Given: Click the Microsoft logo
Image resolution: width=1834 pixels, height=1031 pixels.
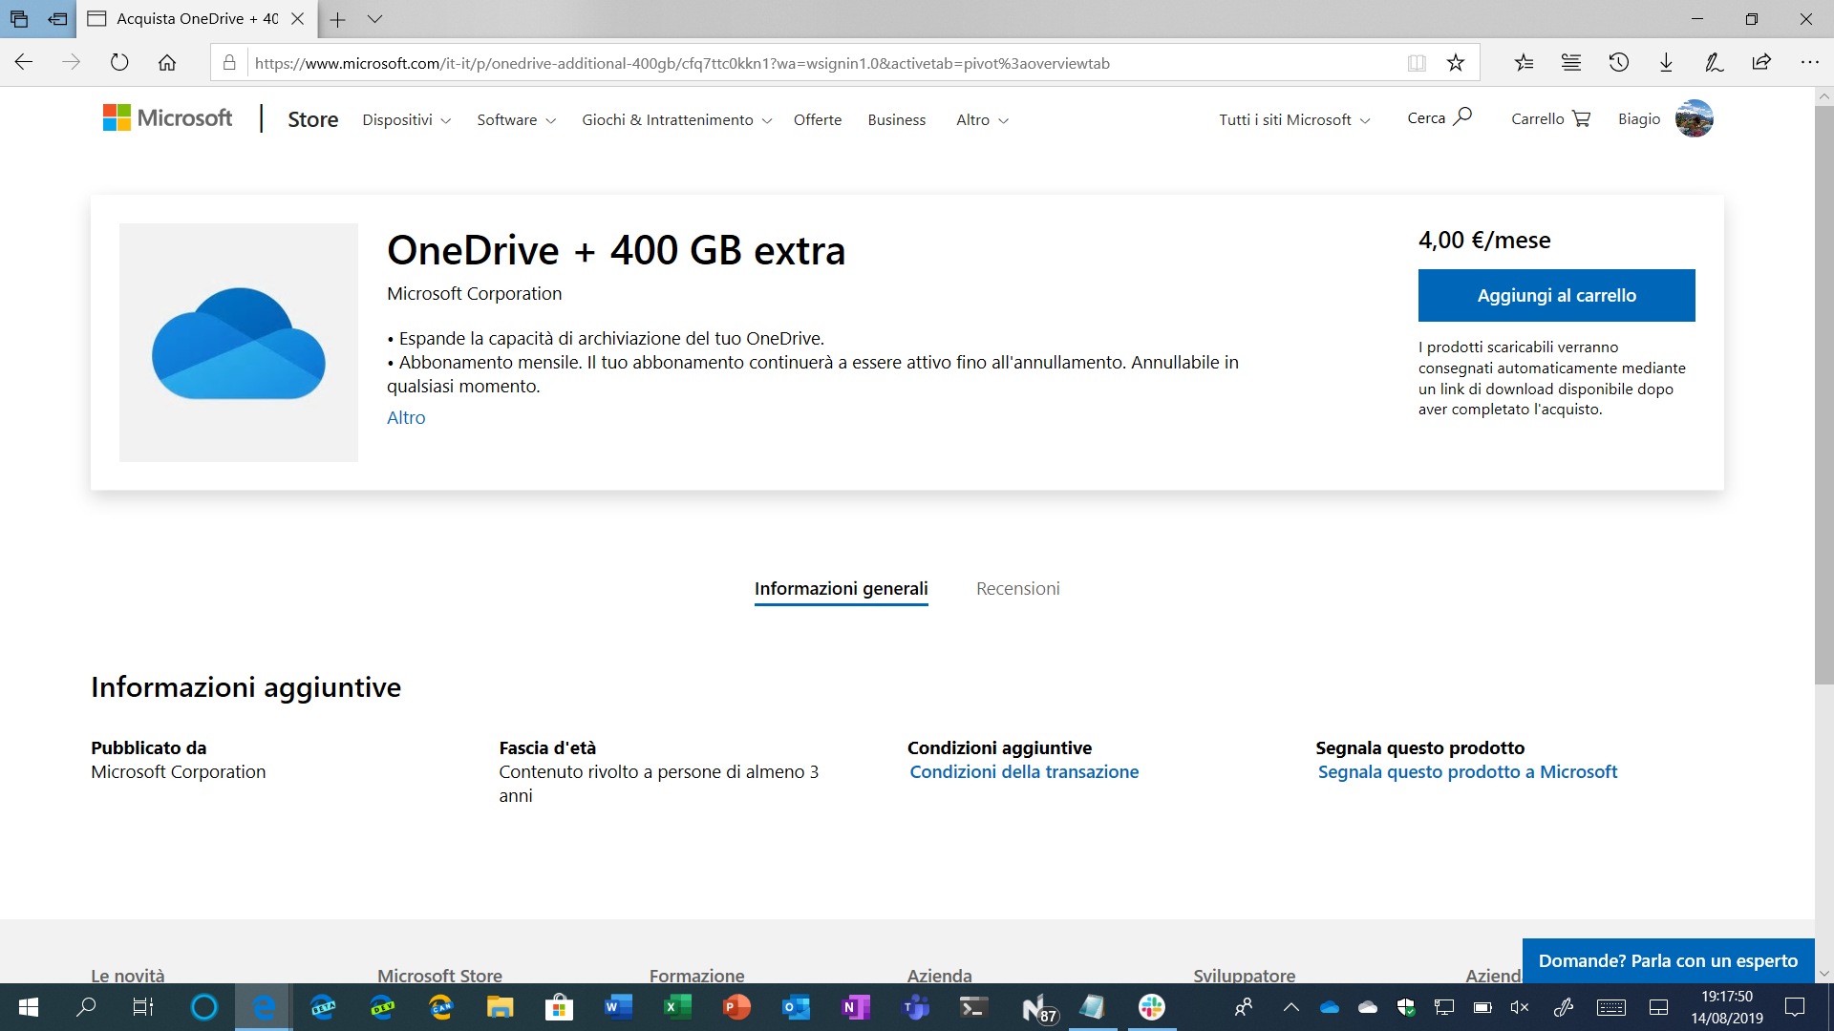Looking at the screenshot, I should click(167, 118).
